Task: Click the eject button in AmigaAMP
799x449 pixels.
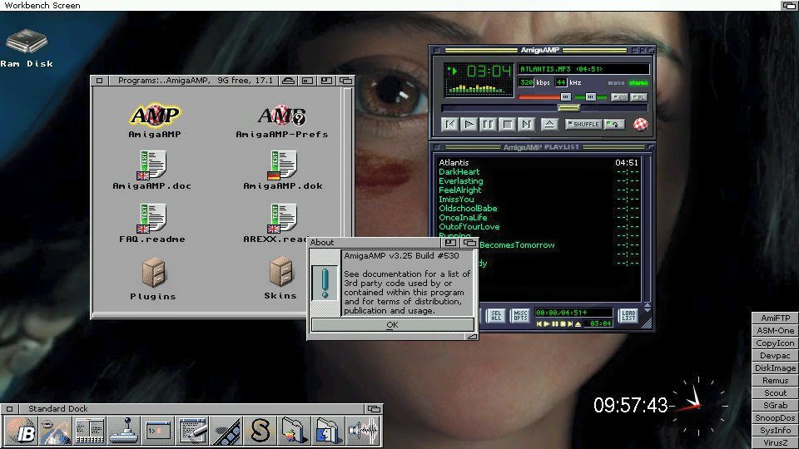Action: (x=548, y=124)
